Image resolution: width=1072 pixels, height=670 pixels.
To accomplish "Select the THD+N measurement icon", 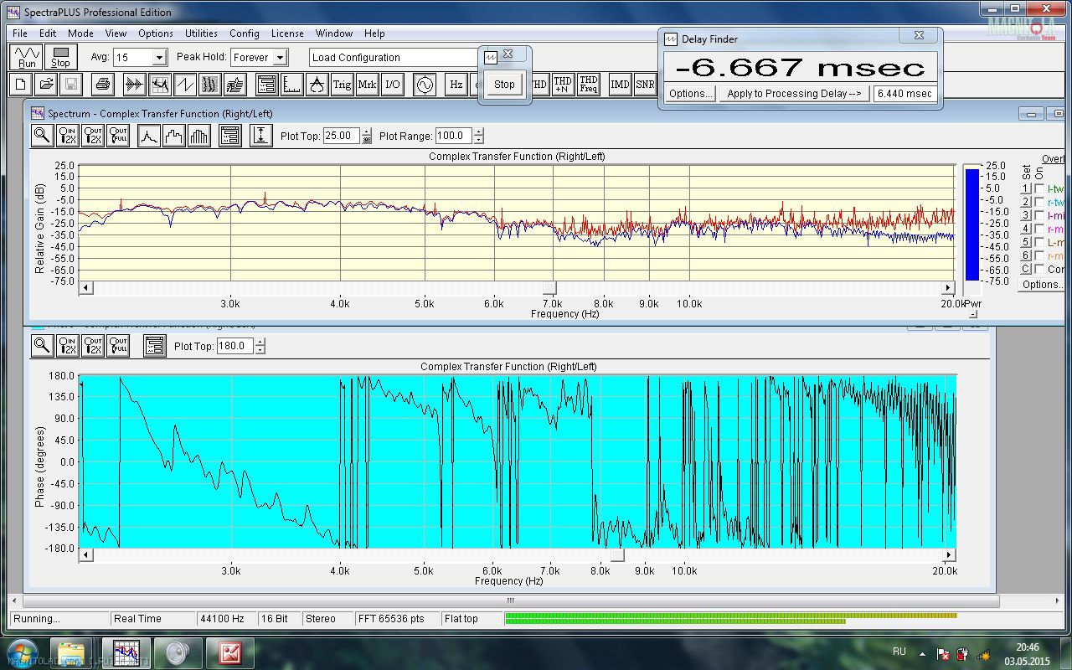I will pyautogui.click(x=563, y=84).
